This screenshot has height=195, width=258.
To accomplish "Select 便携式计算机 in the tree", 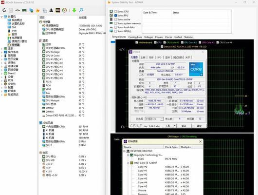I will pyautogui.click(x=19, y=41).
